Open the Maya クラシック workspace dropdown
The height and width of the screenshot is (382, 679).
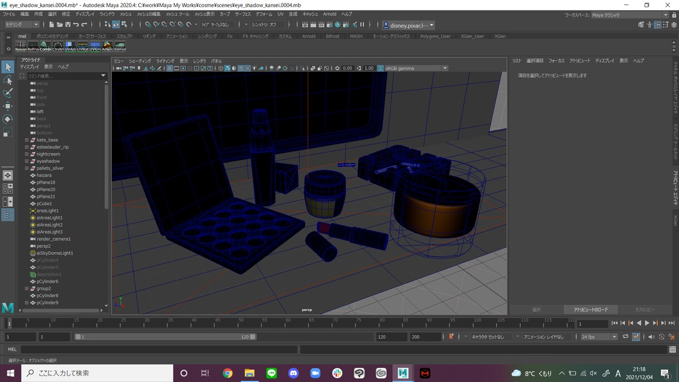tap(629, 15)
